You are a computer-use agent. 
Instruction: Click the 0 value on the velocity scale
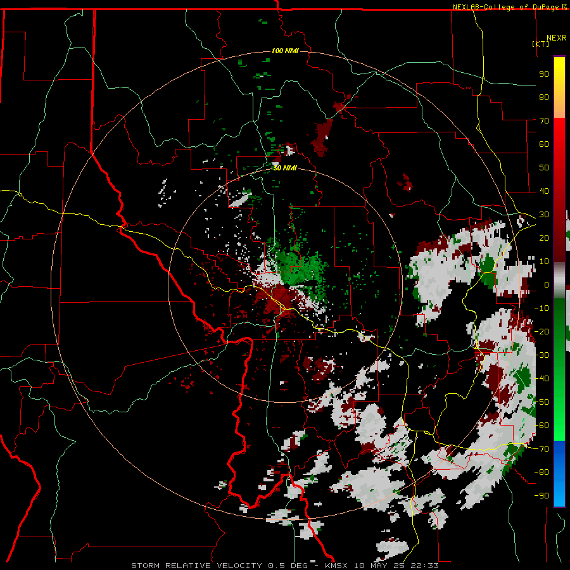[547, 284]
